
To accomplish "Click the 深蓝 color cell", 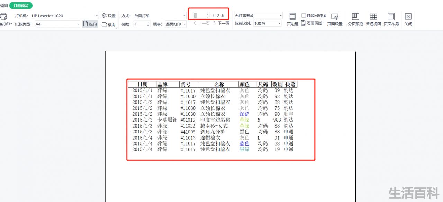I will point(244,114).
